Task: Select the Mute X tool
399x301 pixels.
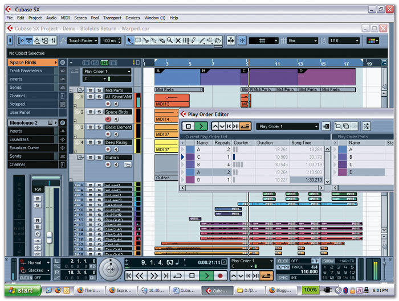Action: click(178, 40)
